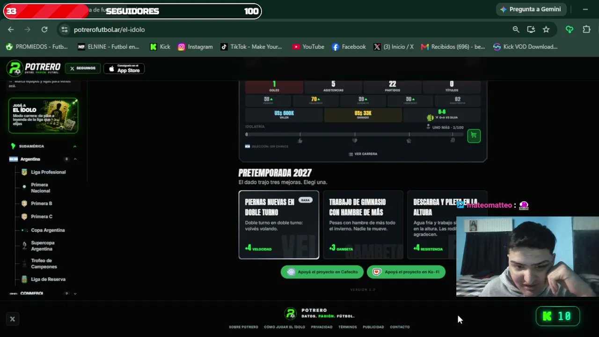Click the App Store download button
This screenshot has width=599, height=337.
click(124, 68)
